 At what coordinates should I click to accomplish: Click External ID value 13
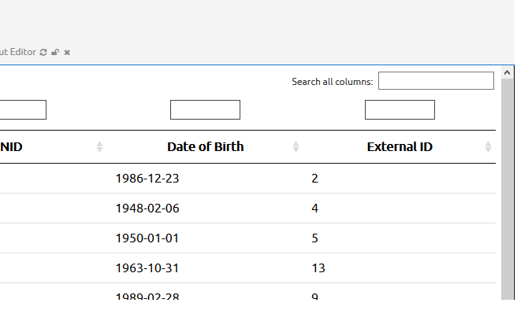[318, 268]
